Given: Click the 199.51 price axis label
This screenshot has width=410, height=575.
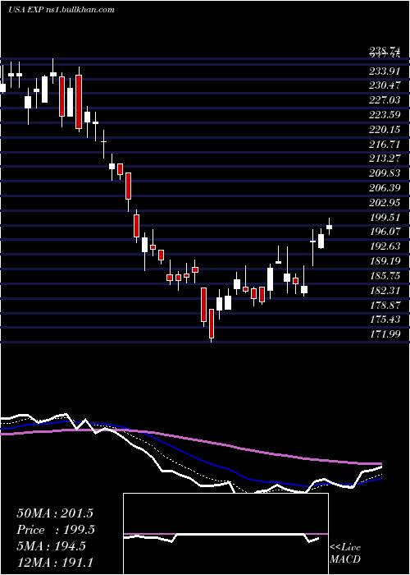Looking at the screenshot, I should click(x=385, y=217).
